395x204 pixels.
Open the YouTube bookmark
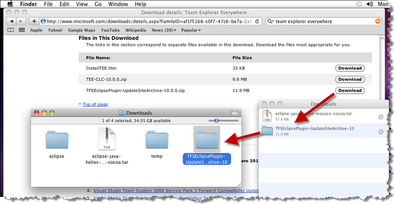(110, 30)
